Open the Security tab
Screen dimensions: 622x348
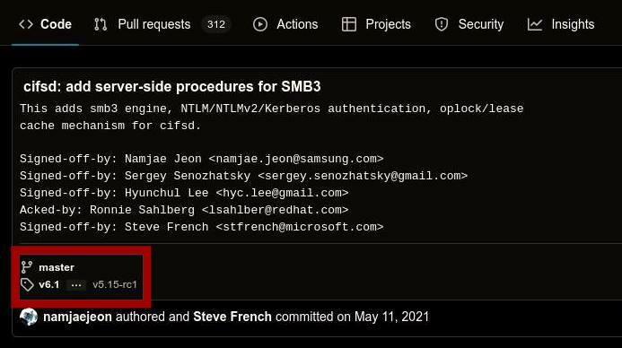coord(469,24)
